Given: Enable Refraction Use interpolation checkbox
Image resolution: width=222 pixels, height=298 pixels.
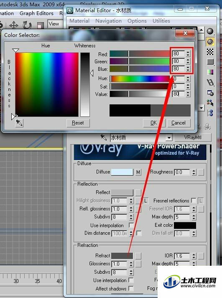Looking at the screenshot, I should 131,280.
